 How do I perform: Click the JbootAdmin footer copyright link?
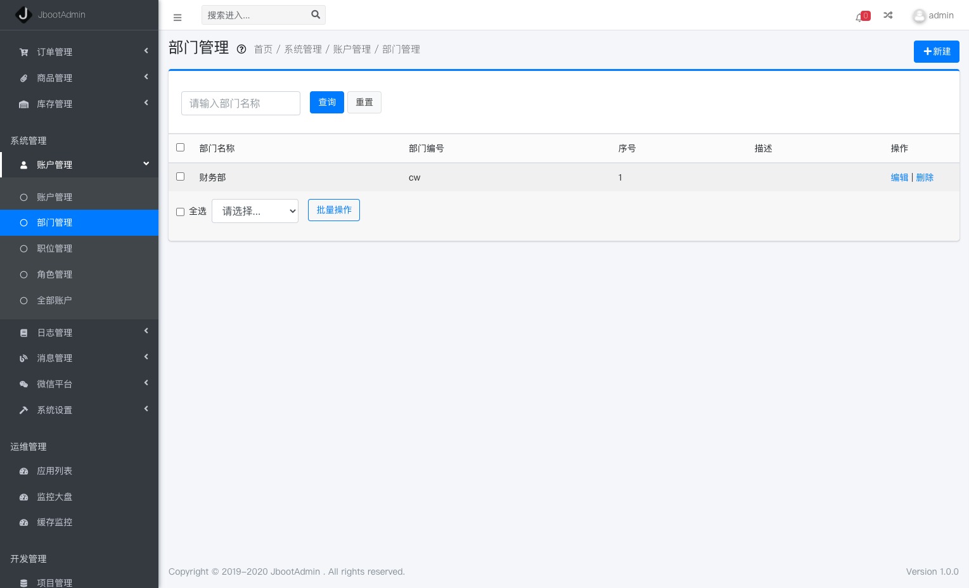pyautogui.click(x=295, y=572)
